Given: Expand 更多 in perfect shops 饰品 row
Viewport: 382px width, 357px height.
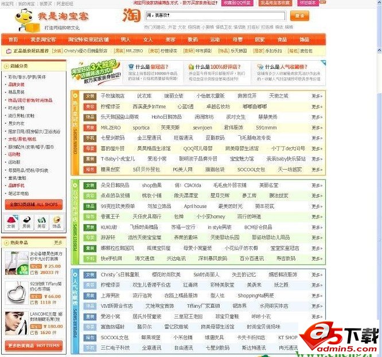Looking at the screenshot, I should coord(317,206).
